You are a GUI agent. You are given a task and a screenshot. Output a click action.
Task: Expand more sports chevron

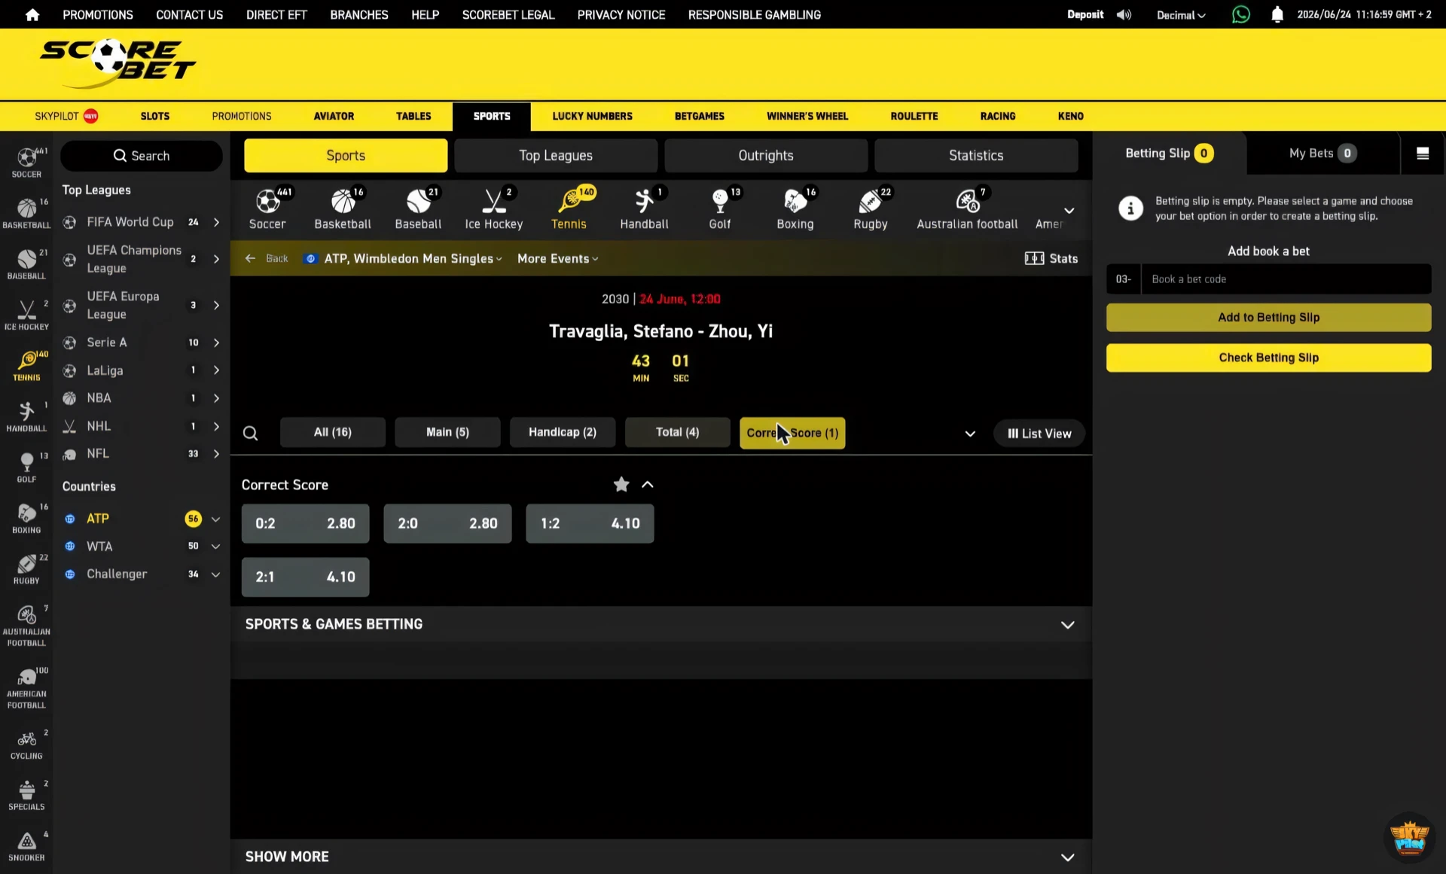1069,210
